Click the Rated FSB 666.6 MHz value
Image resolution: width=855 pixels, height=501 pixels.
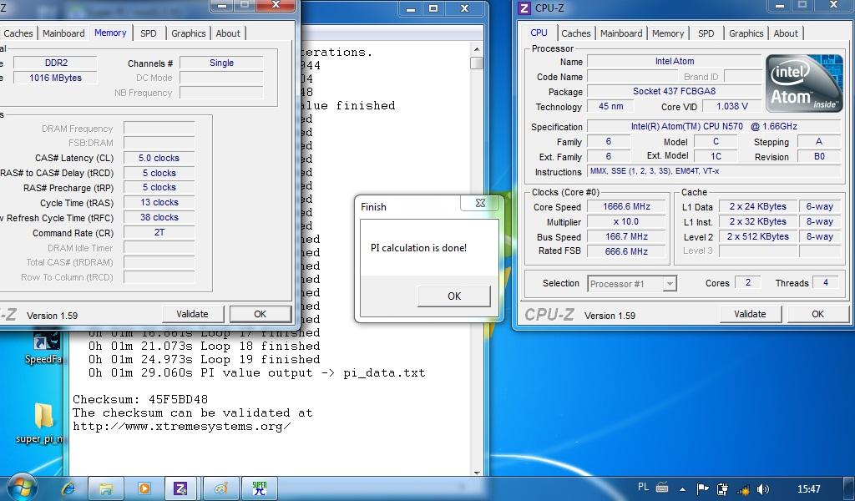click(x=626, y=251)
